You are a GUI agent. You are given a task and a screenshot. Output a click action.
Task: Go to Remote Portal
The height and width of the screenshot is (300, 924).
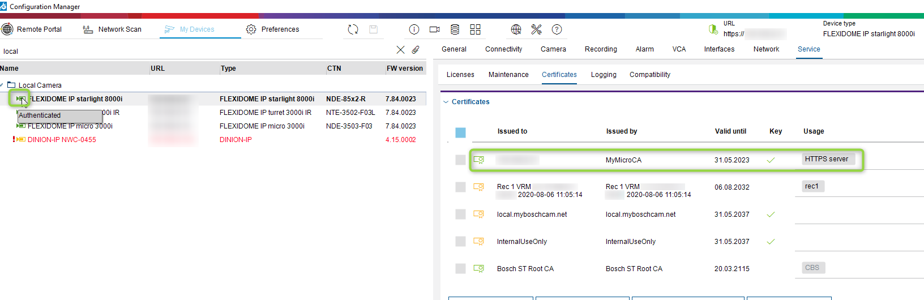pyautogui.click(x=32, y=29)
